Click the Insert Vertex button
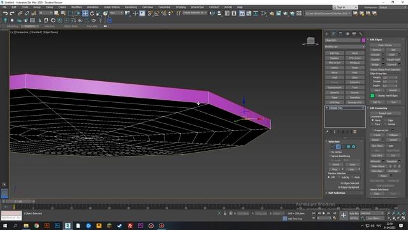 point(385,45)
